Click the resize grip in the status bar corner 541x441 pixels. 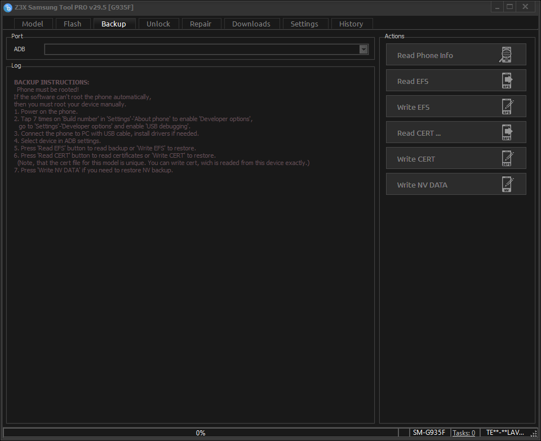(x=533, y=434)
